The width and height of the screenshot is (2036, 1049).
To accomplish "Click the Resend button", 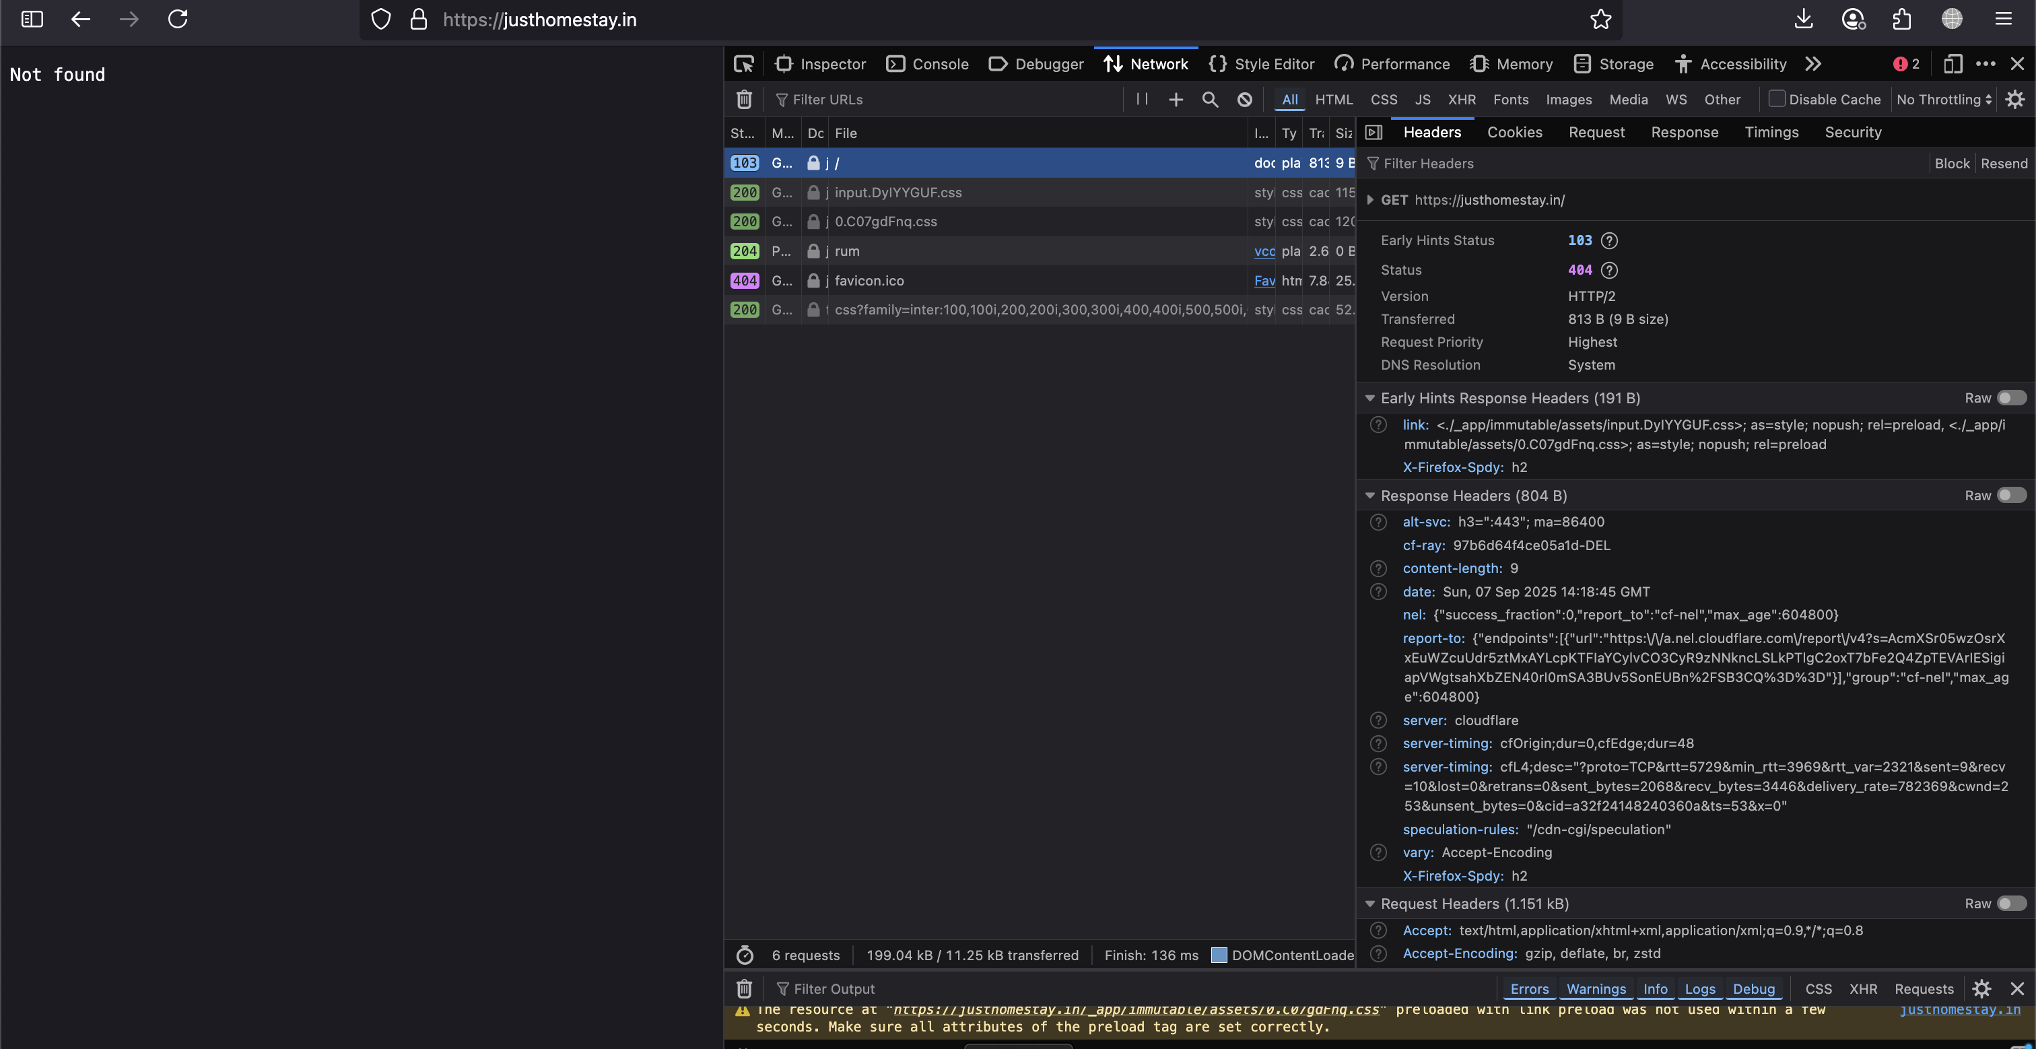I will (x=2004, y=164).
